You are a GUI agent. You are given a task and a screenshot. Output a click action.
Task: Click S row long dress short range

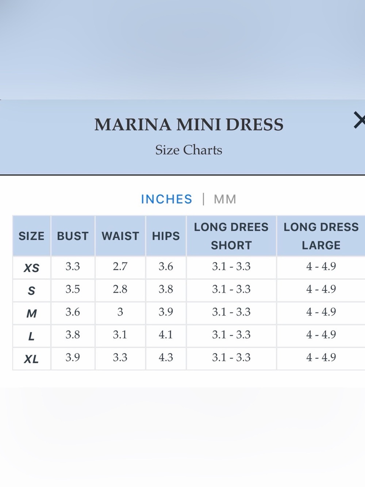click(231, 289)
